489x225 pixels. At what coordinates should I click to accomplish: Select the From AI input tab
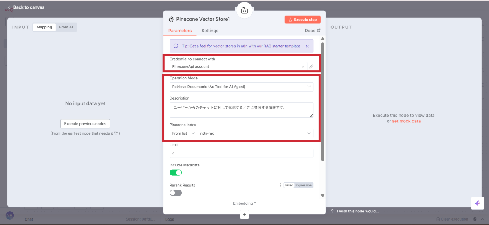pos(66,27)
